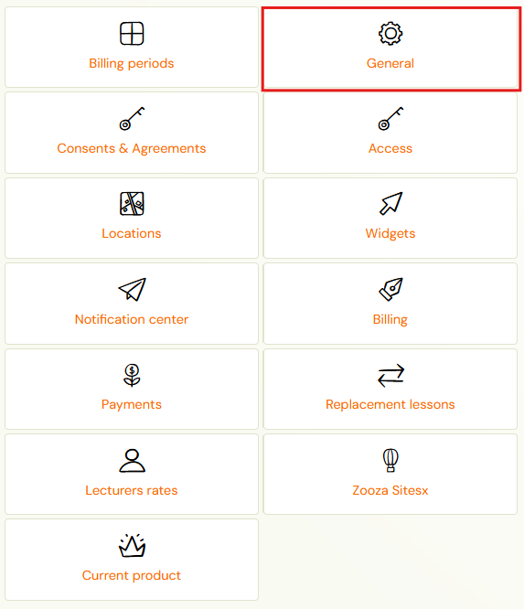Click the General gear icon
524x609 pixels.
[390, 34]
